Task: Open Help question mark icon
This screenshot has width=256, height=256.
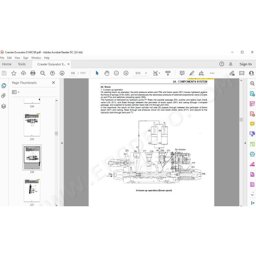Action: [222, 64]
